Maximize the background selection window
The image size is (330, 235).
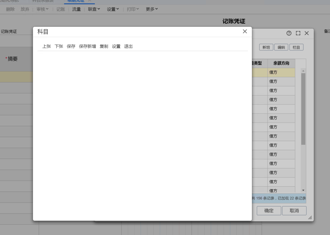pyautogui.click(x=298, y=33)
